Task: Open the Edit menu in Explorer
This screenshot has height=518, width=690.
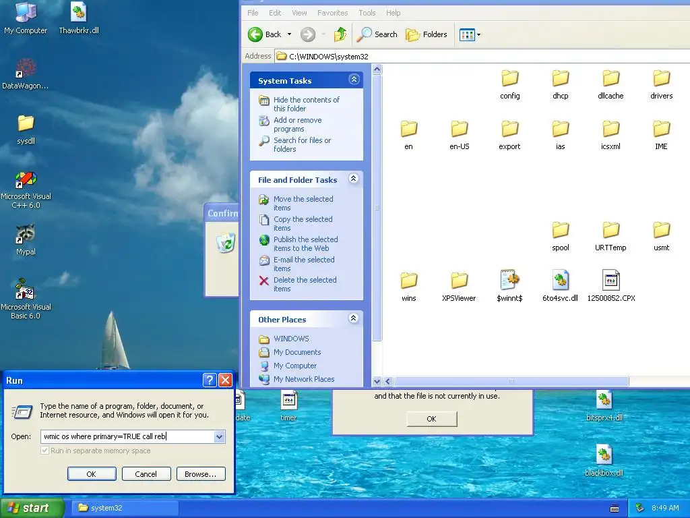Action: [275, 13]
